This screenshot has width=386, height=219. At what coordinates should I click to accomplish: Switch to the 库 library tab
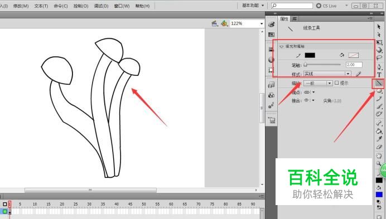click(295, 19)
